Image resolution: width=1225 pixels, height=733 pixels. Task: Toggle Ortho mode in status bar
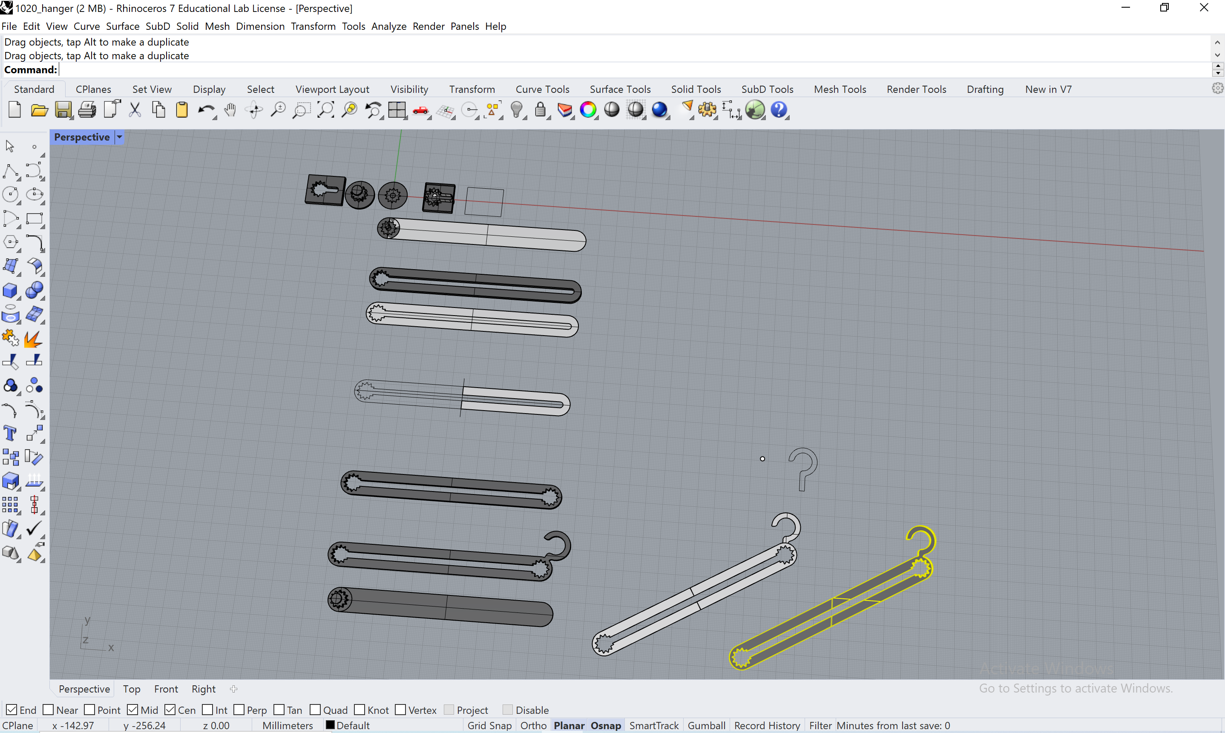coord(533,725)
